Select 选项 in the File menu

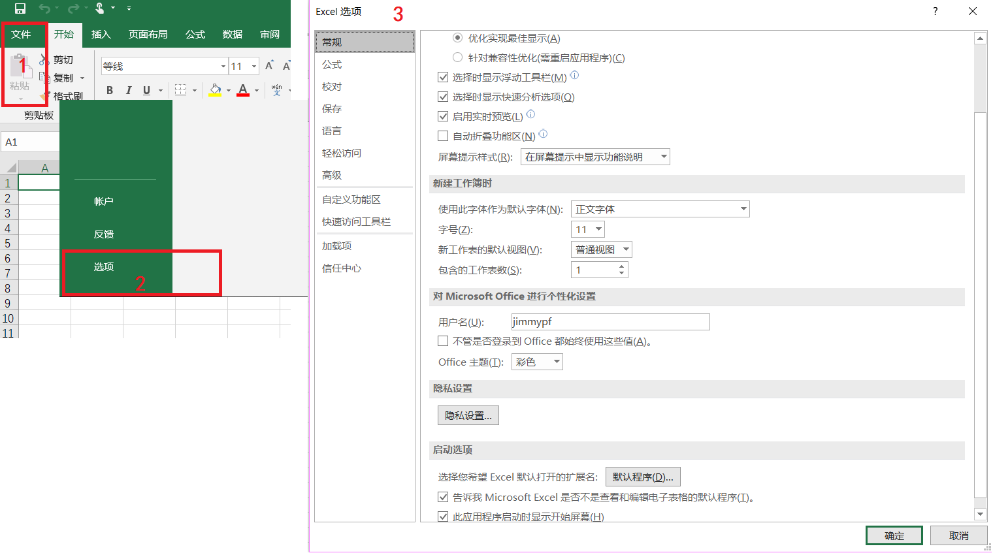(x=104, y=266)
